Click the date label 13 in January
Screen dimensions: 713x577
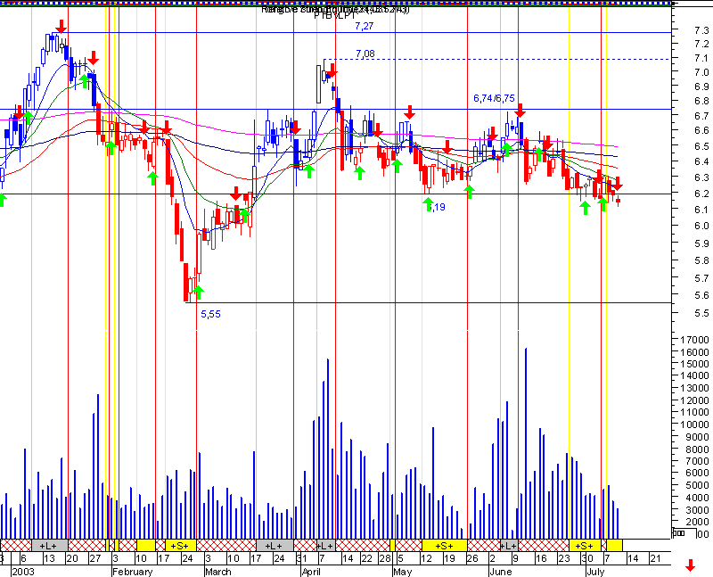coord(49,558)
